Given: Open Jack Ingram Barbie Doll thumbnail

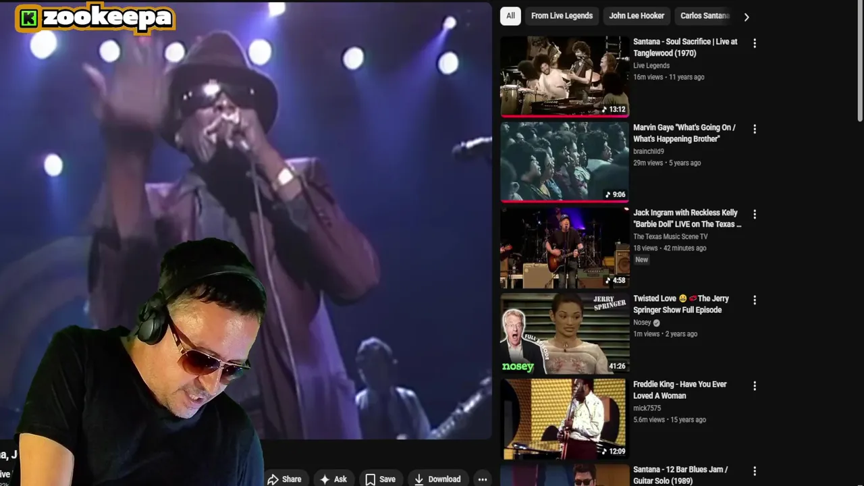Looking at the screenshot, I should (565, 248).
